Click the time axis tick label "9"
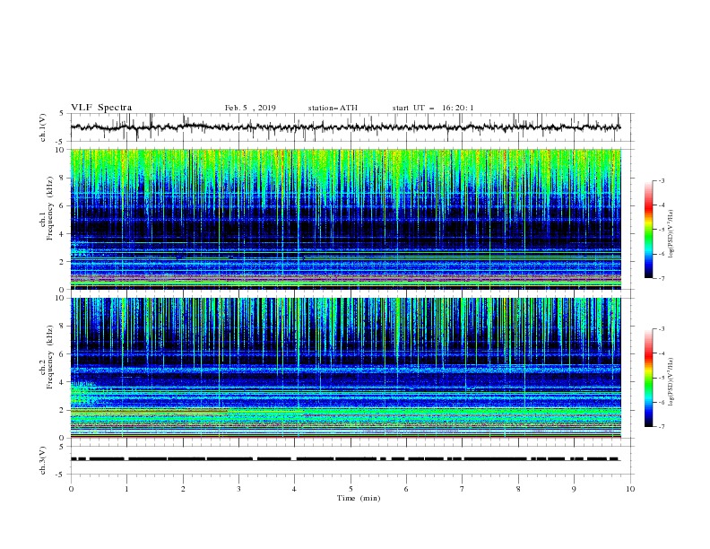The height and width of the screenshot is (549, 710). pyautogui.click(x=574, y=489)
